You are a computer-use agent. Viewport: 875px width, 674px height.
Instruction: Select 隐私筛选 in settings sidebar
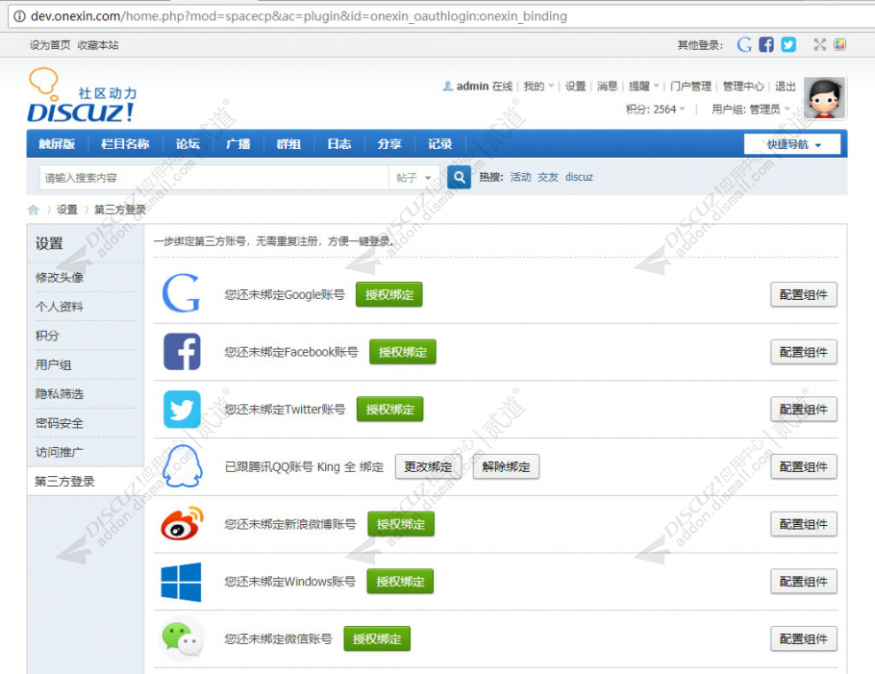click(x=60, y=394)
